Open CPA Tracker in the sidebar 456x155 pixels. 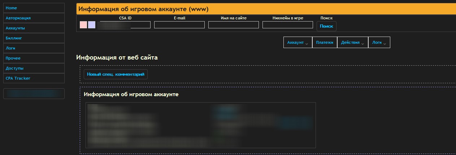coord(34,78)
